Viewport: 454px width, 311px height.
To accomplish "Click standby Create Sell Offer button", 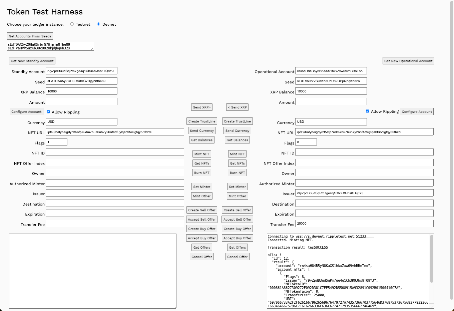I will pos(202,210).
